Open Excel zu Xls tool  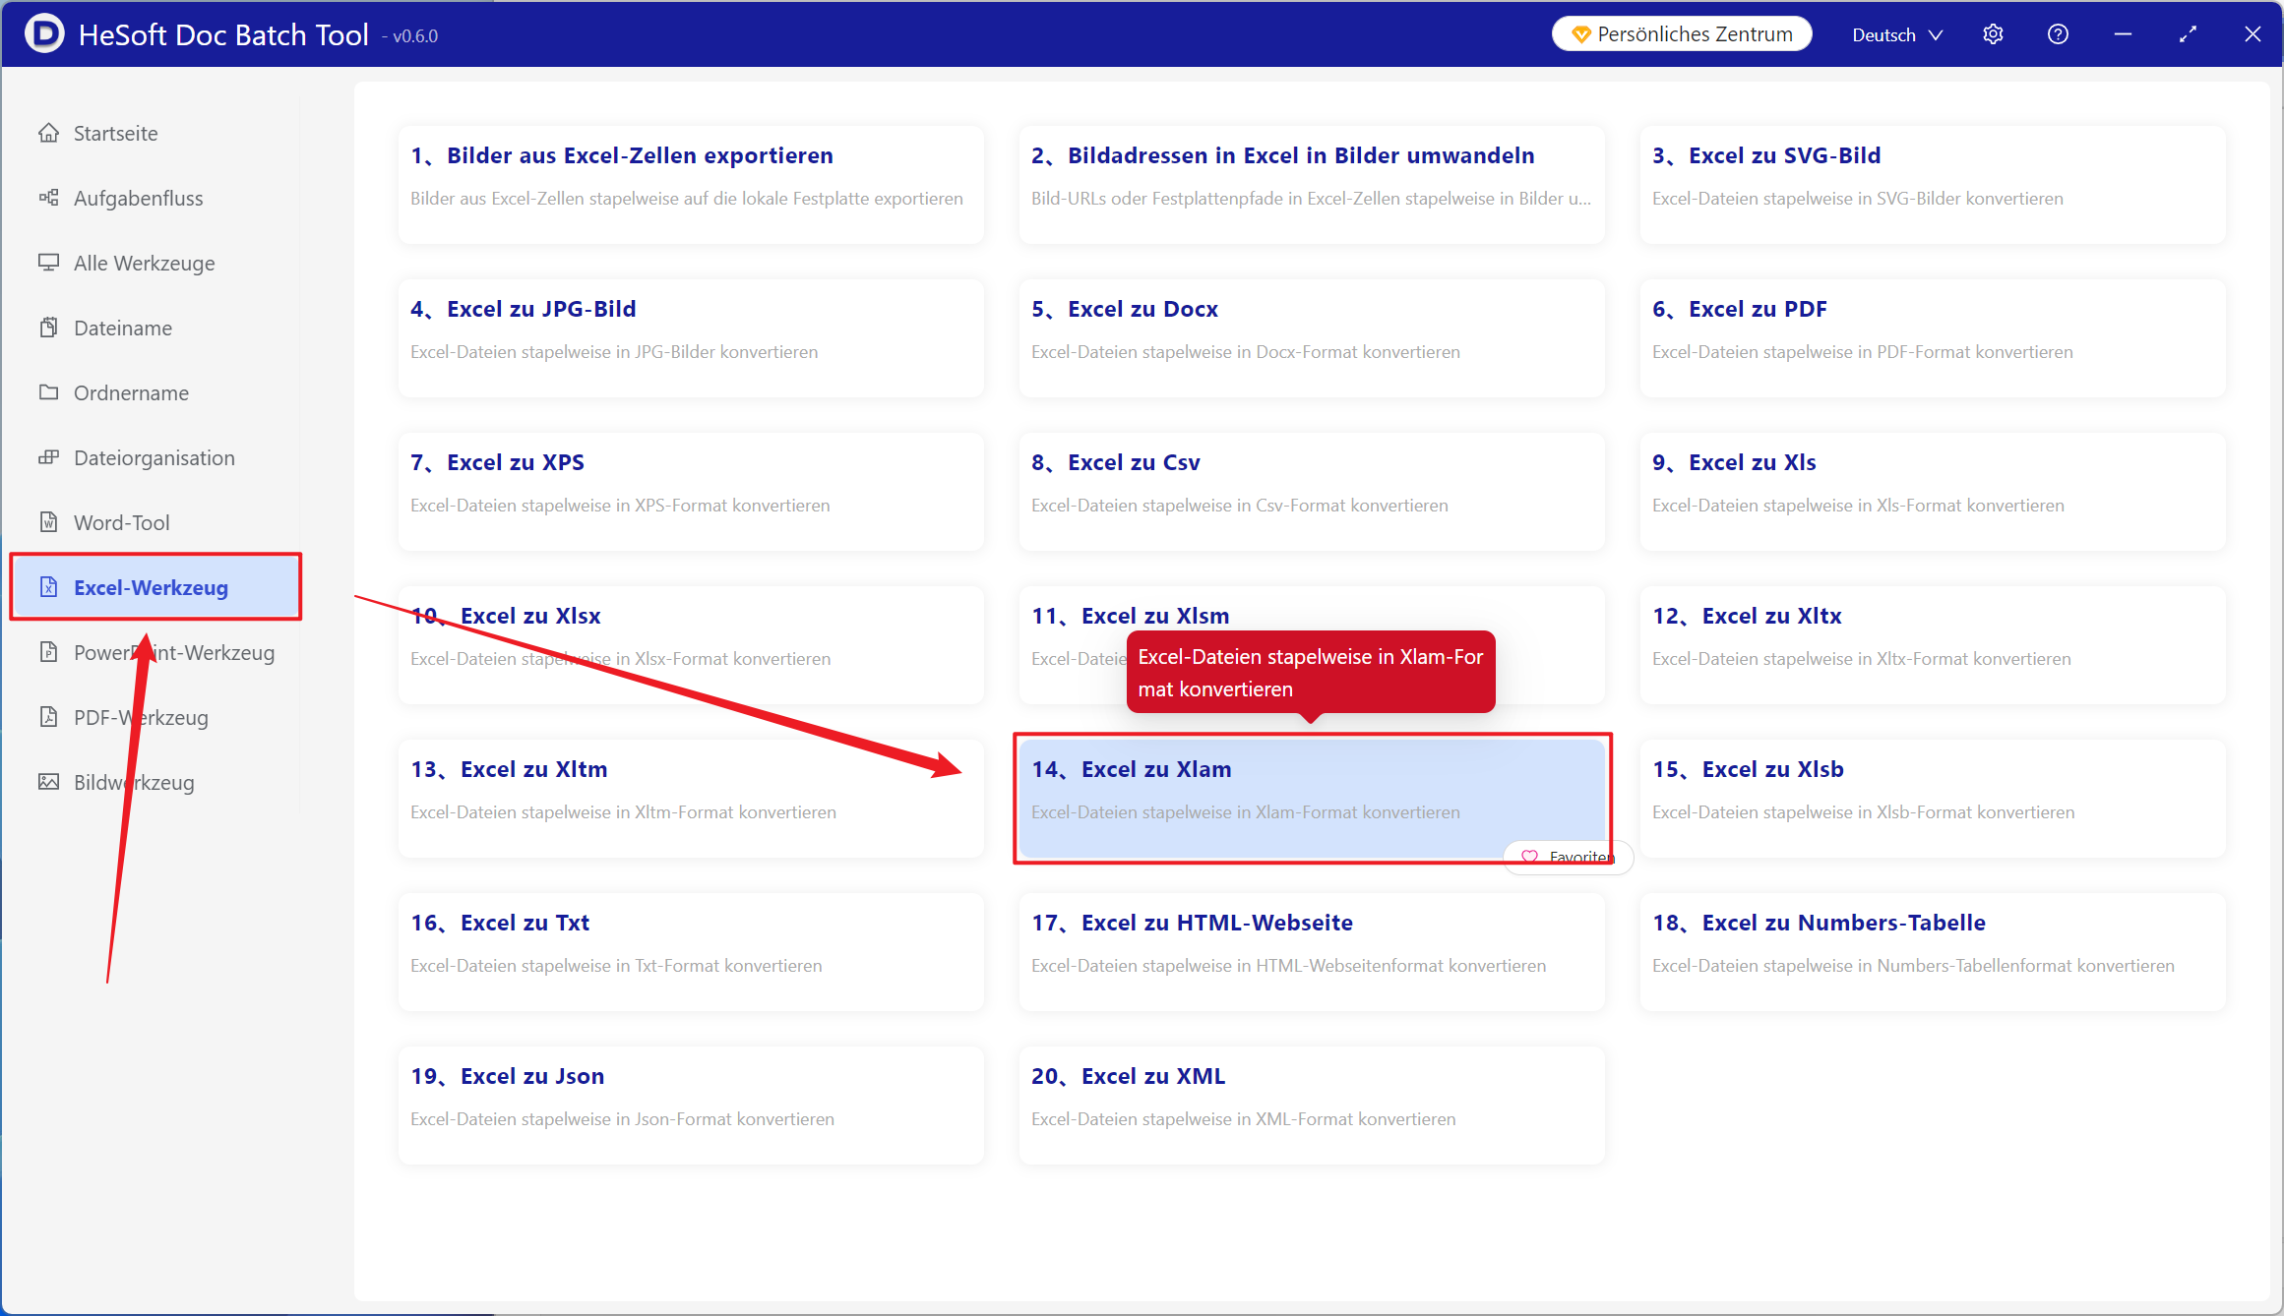(1933, 492)
